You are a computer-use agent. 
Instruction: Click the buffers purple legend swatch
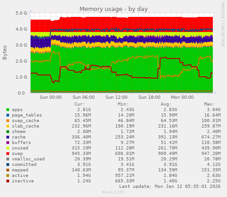[8, 143]
